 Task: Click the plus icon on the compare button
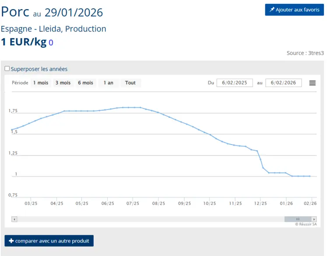tap(11, 241)
